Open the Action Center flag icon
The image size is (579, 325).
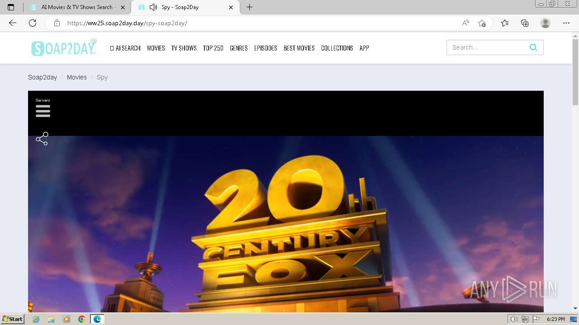pos(536,319)
